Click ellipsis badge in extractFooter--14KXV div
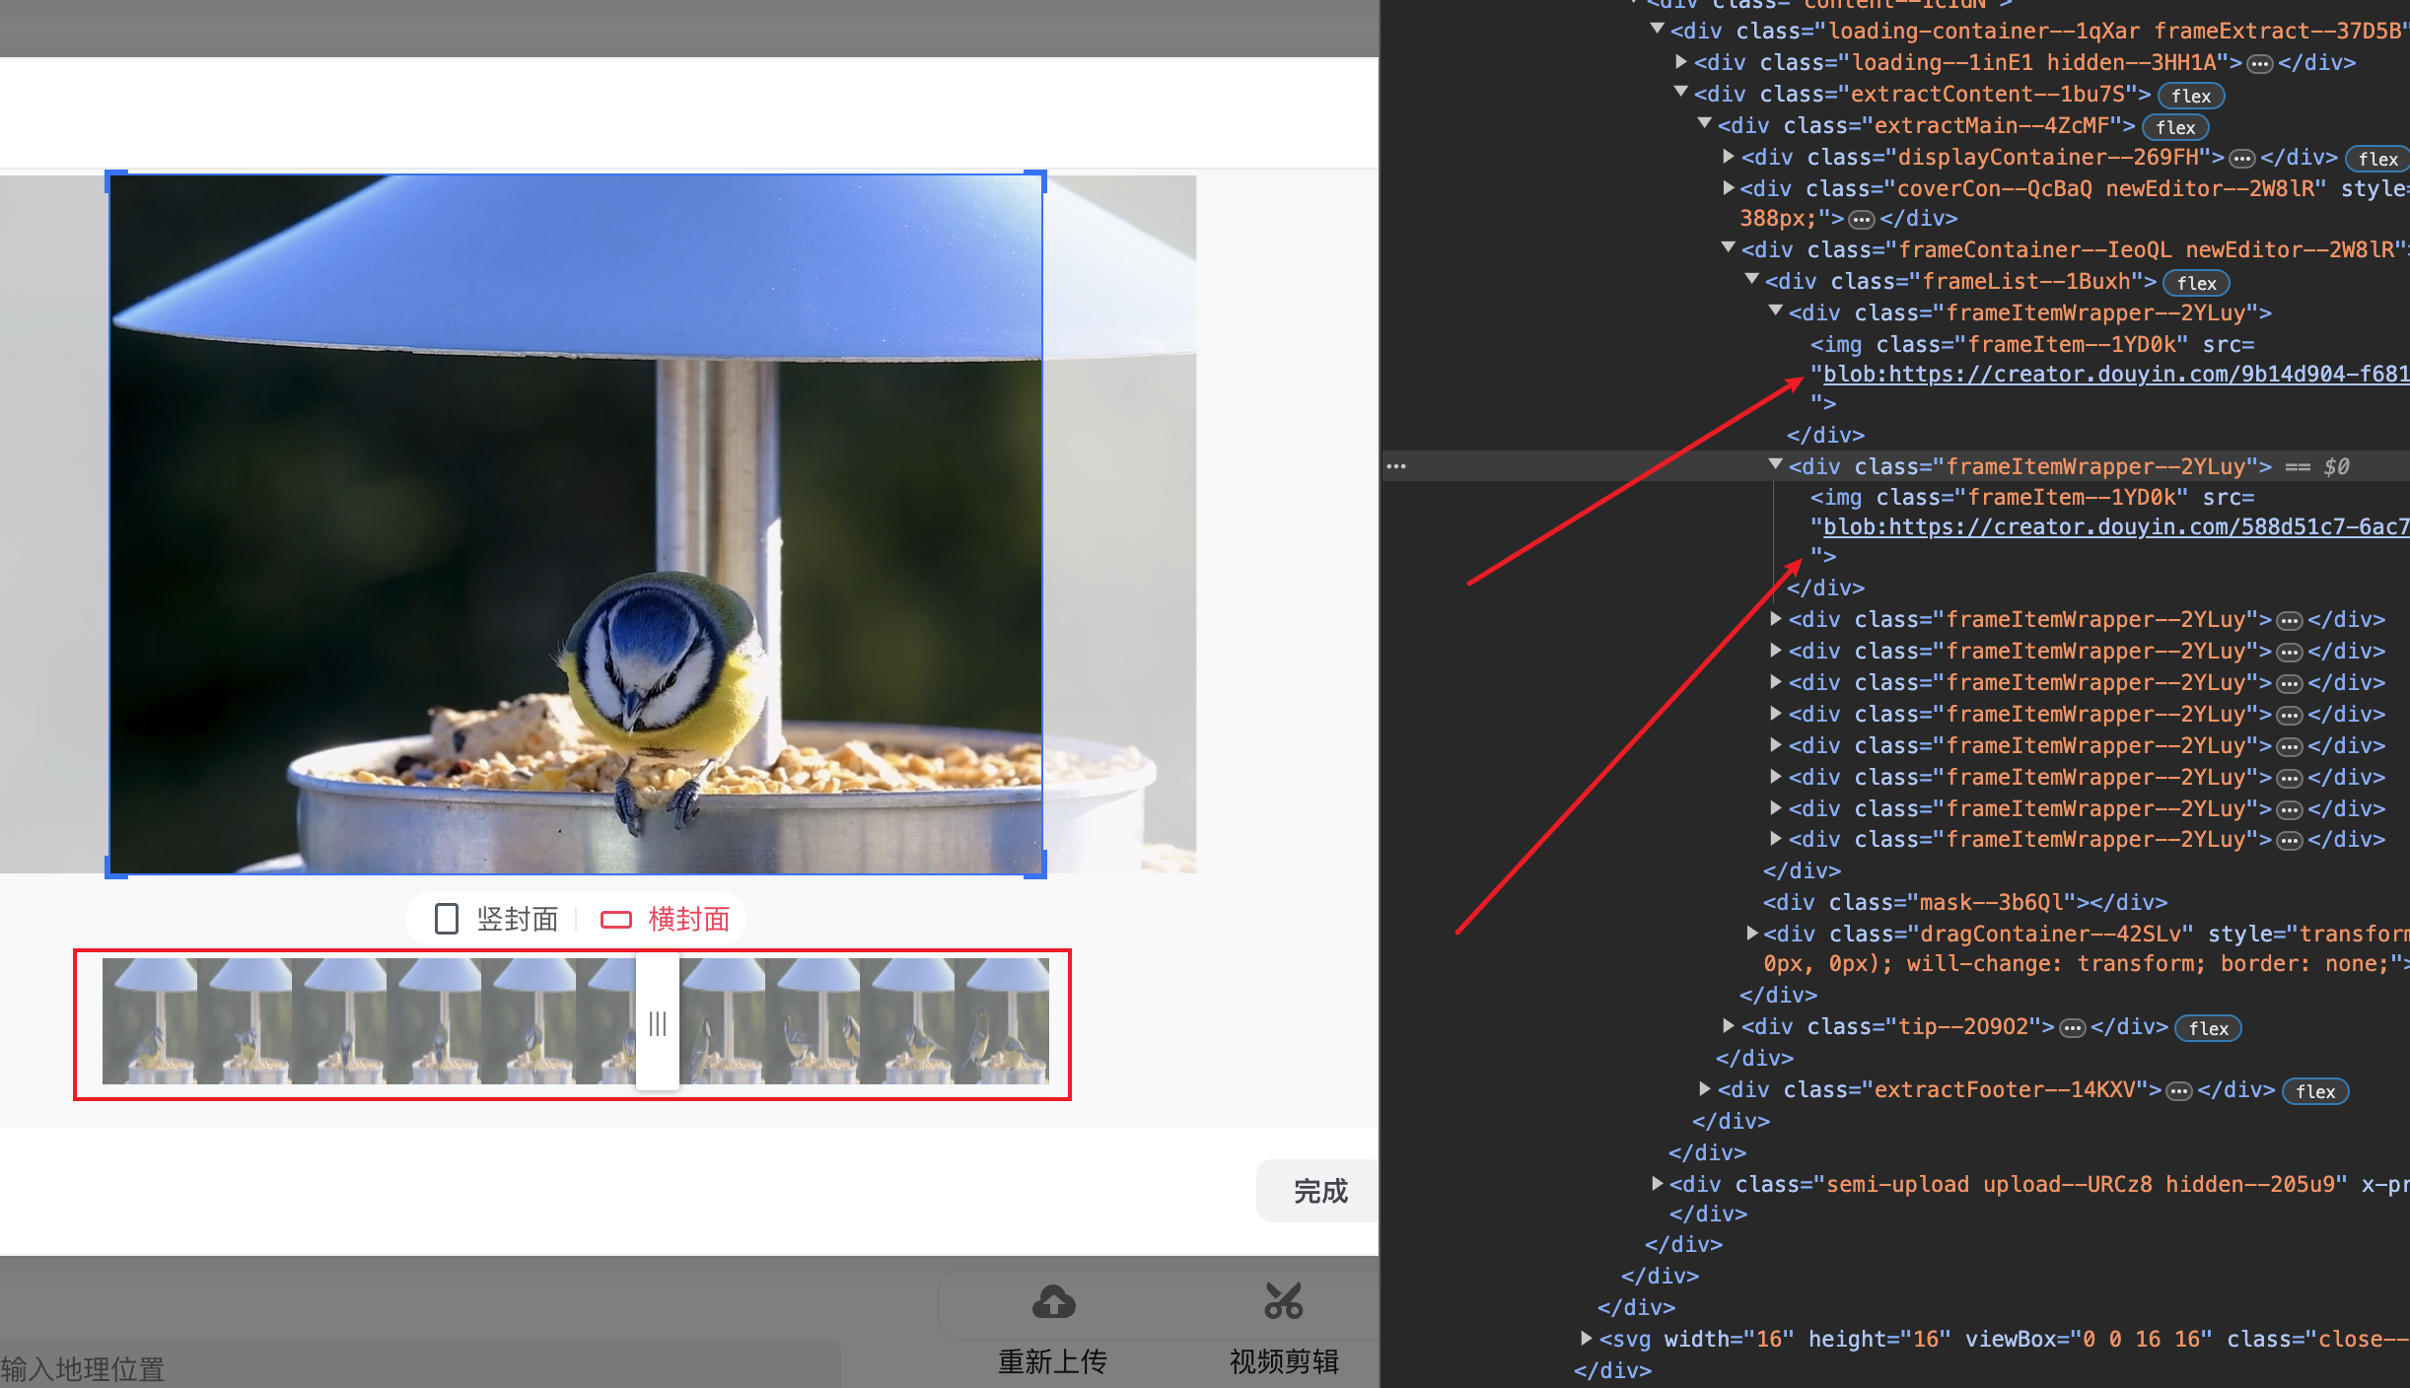The width and height of the screenshot is (2410, 1388). pyautogui.click(x=2179, y=1091)
